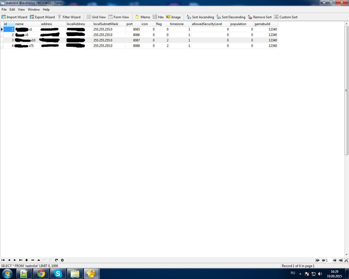Viewport: 349px width, 279px height.
Task: Open page settings wrench icon
Action: point(346,260)
